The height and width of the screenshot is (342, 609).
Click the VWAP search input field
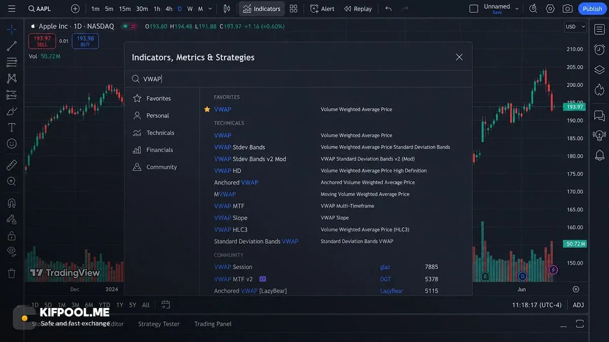pyautogui.click(x=299, y=79)
